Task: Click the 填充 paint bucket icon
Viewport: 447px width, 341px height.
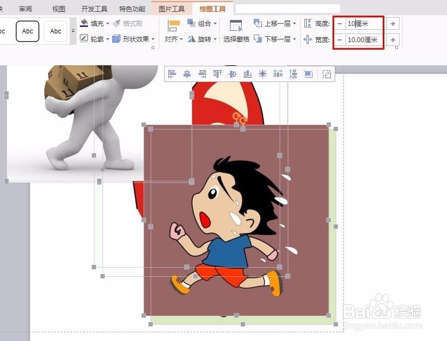Action: [x=84, y=23]
